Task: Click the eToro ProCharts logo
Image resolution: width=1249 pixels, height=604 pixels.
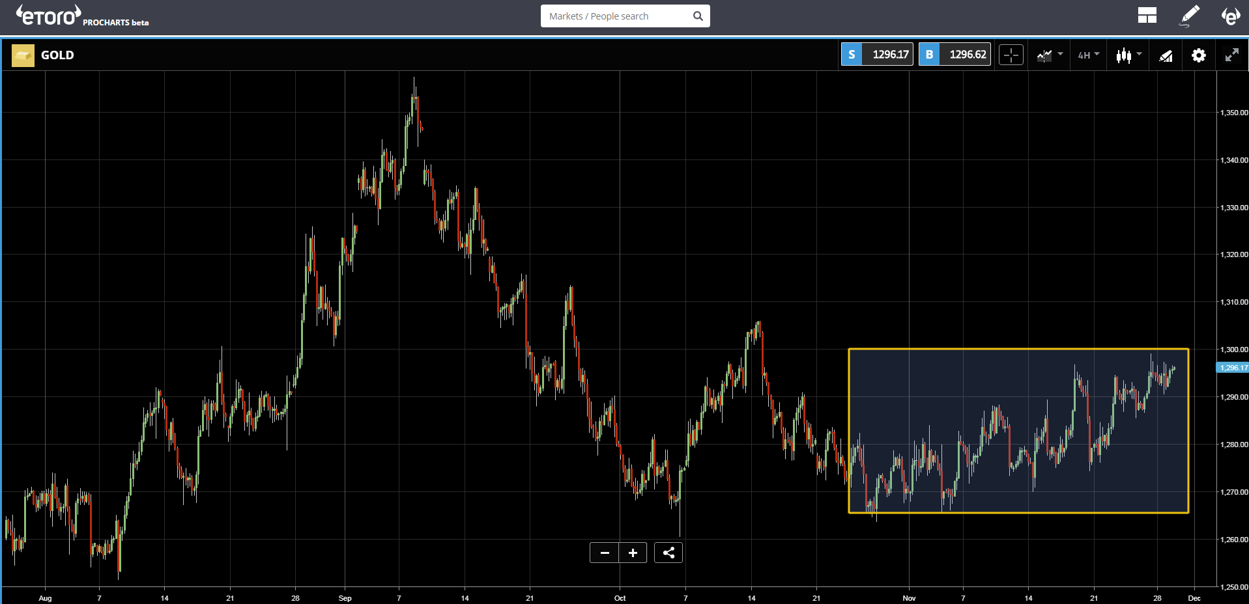Action: pyautogui.click(x=82, y=16)
